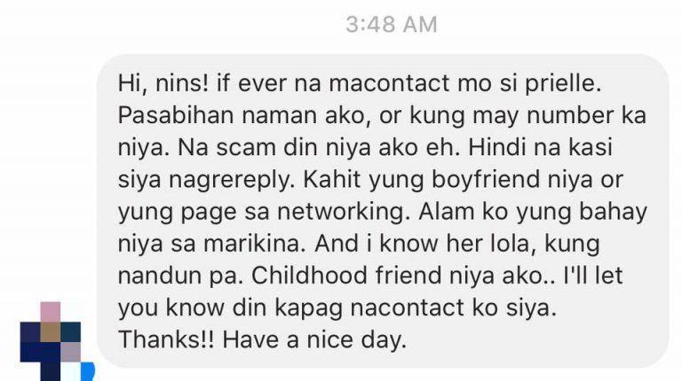Open the sender's pixelated profile avatar
The image size is (682, 381).
pos(52,341)
